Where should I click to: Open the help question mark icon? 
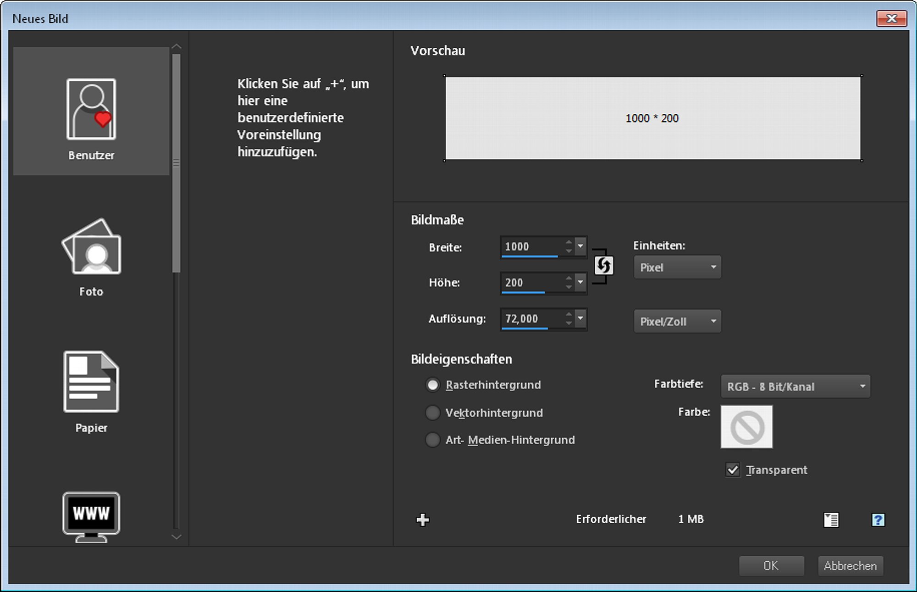(x=878, y=519)
